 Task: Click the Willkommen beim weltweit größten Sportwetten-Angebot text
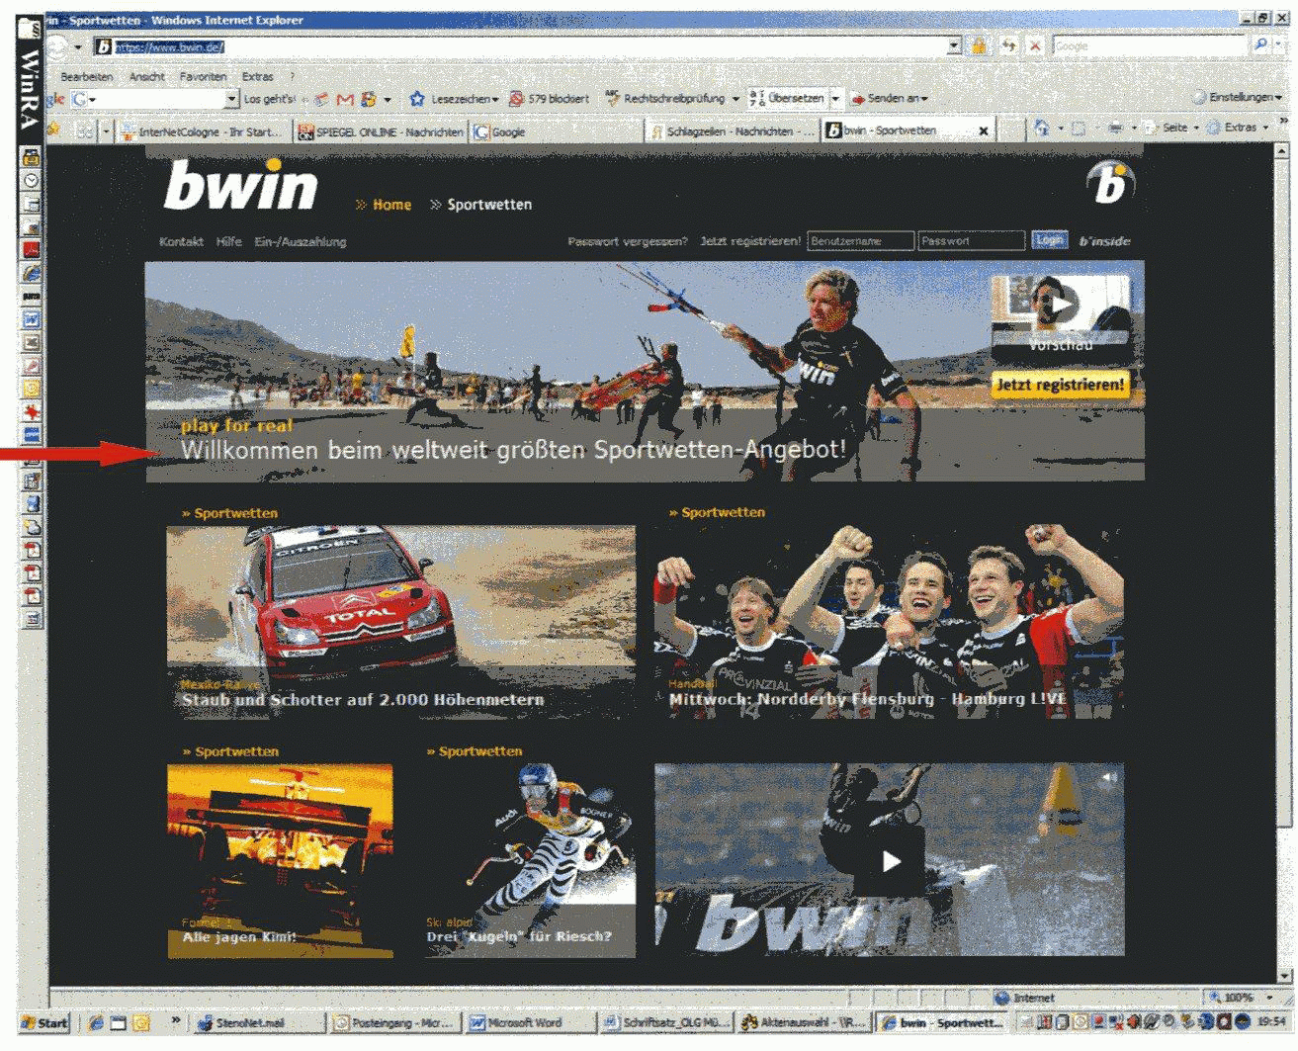tap(513, 450)
